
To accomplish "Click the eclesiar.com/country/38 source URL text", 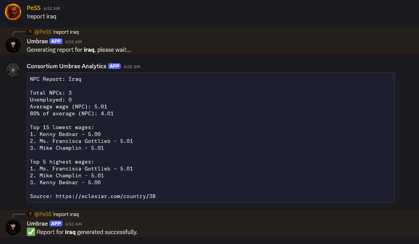I will (x=105, y=196).
